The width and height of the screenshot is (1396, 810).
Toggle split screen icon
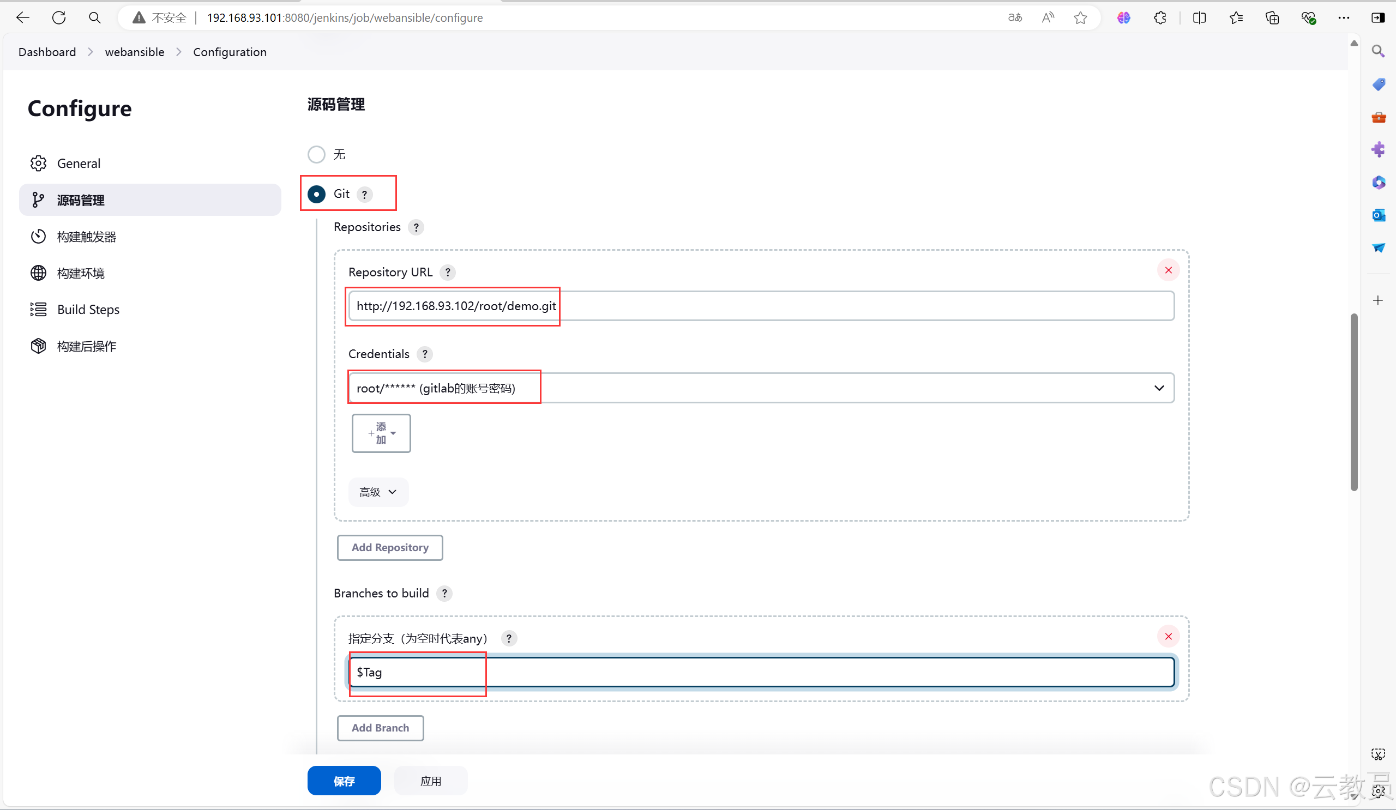(x=1199, y=18)
